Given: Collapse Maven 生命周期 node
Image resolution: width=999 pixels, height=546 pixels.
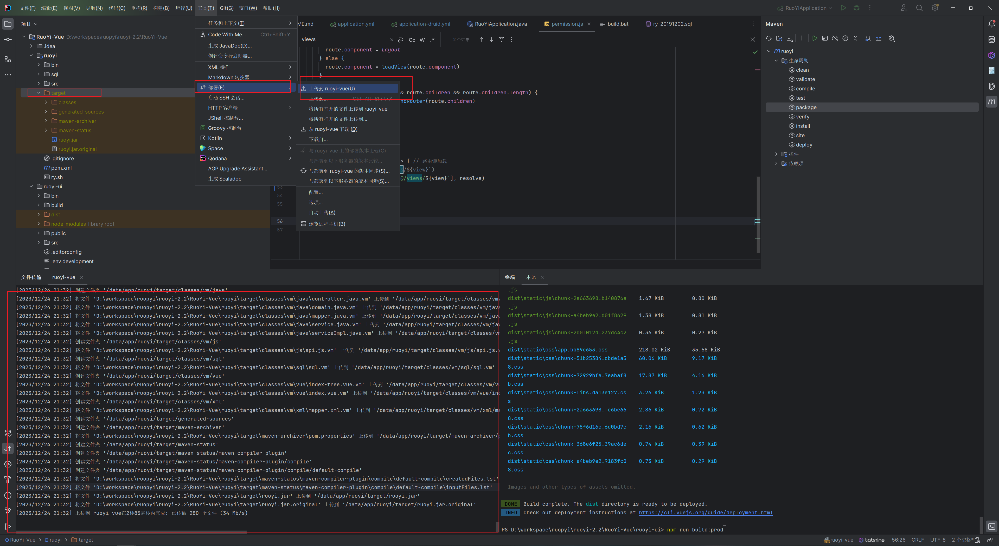Looking at the screenshot, I should tap(776, 61).
